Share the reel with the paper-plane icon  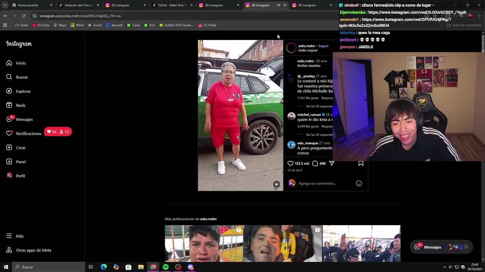(x=332, y=163)
